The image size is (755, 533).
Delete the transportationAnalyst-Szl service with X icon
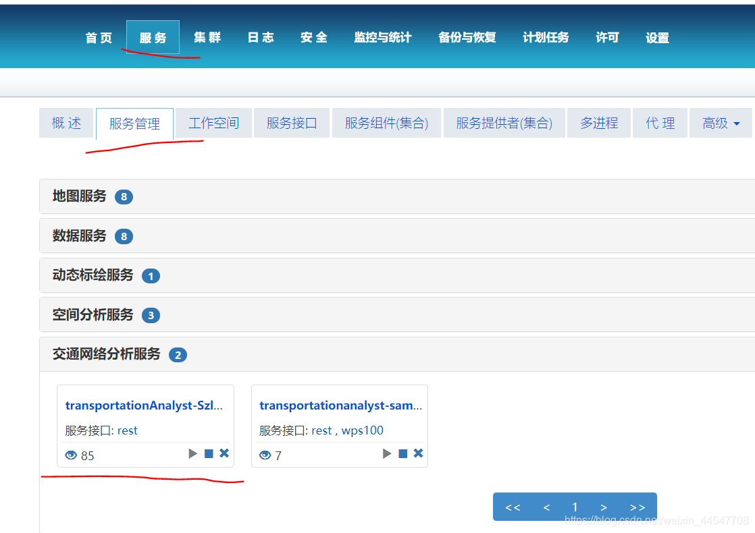pos(224,453)
